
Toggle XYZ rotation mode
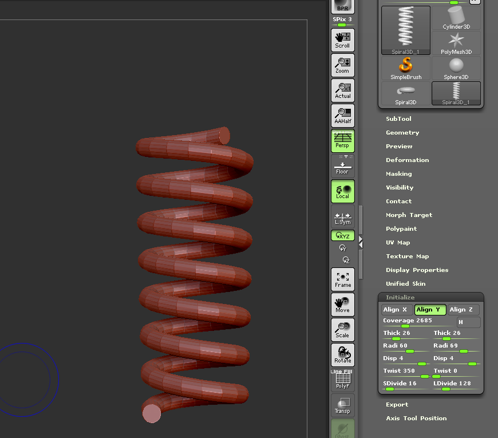pyautogui.click(x=343, y=235)
